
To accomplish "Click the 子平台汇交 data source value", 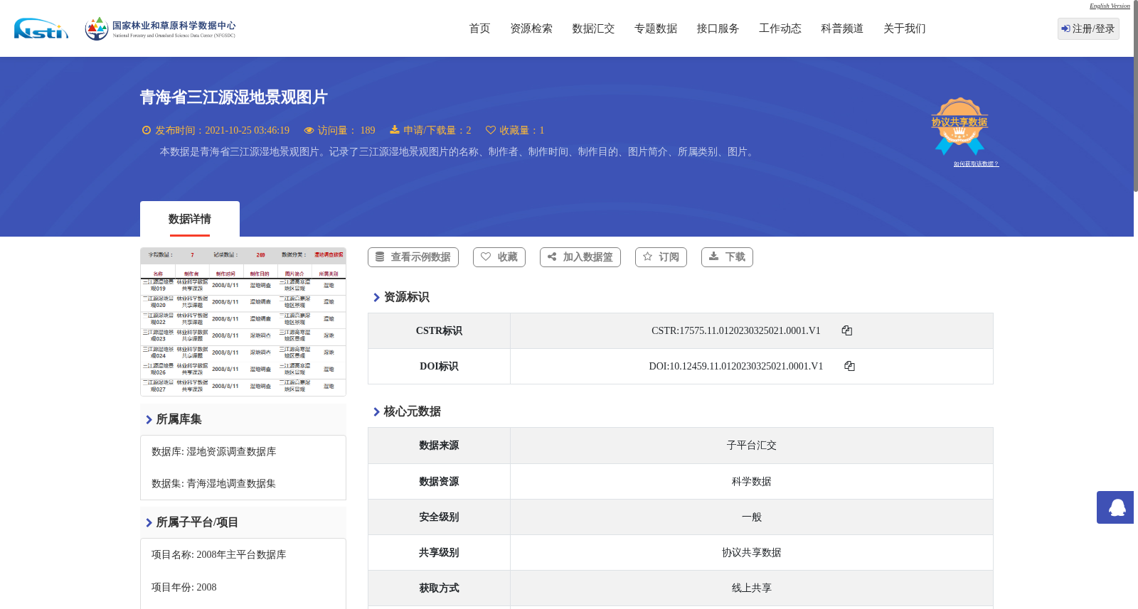I will [752, 446].
